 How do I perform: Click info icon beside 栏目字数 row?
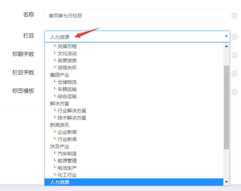234,74
